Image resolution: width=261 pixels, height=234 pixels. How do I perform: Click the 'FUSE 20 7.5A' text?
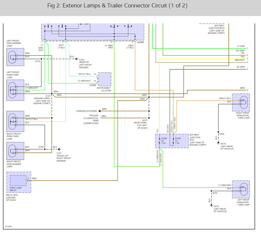[x=164, y=141]
